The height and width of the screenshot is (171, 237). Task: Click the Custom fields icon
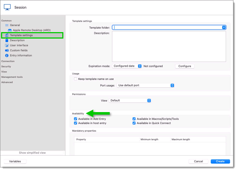point(7,50)
